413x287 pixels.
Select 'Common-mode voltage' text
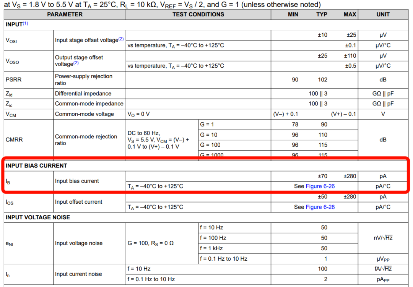tap(85, 114)
